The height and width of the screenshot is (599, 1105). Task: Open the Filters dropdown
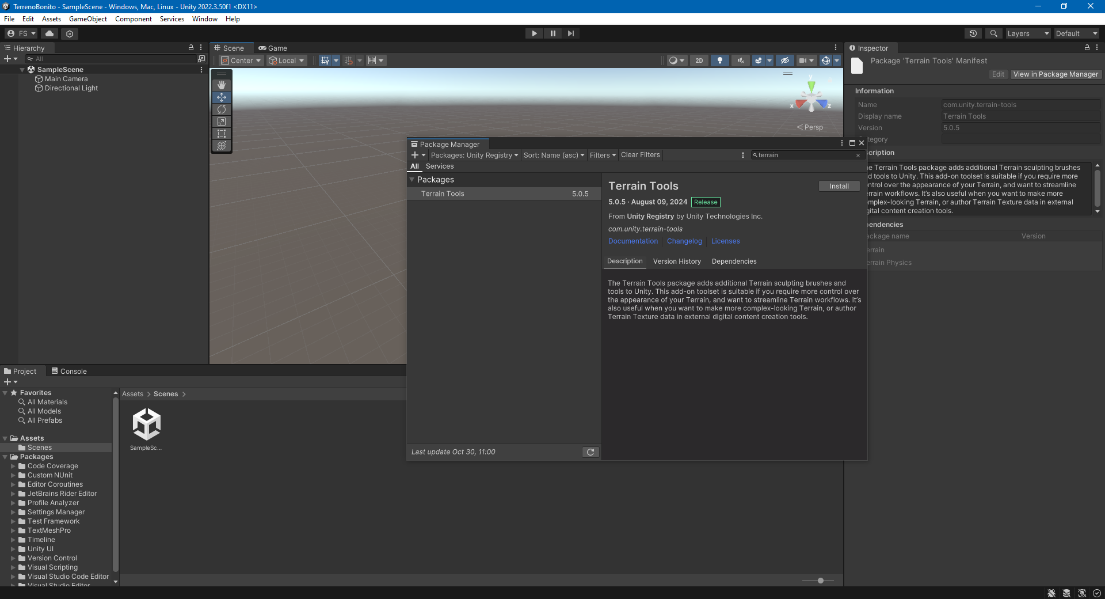coord(603,155)
